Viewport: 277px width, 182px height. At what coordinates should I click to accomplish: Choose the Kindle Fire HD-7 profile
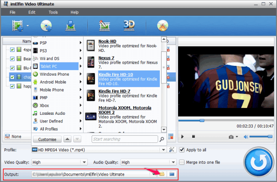point(114,91)
